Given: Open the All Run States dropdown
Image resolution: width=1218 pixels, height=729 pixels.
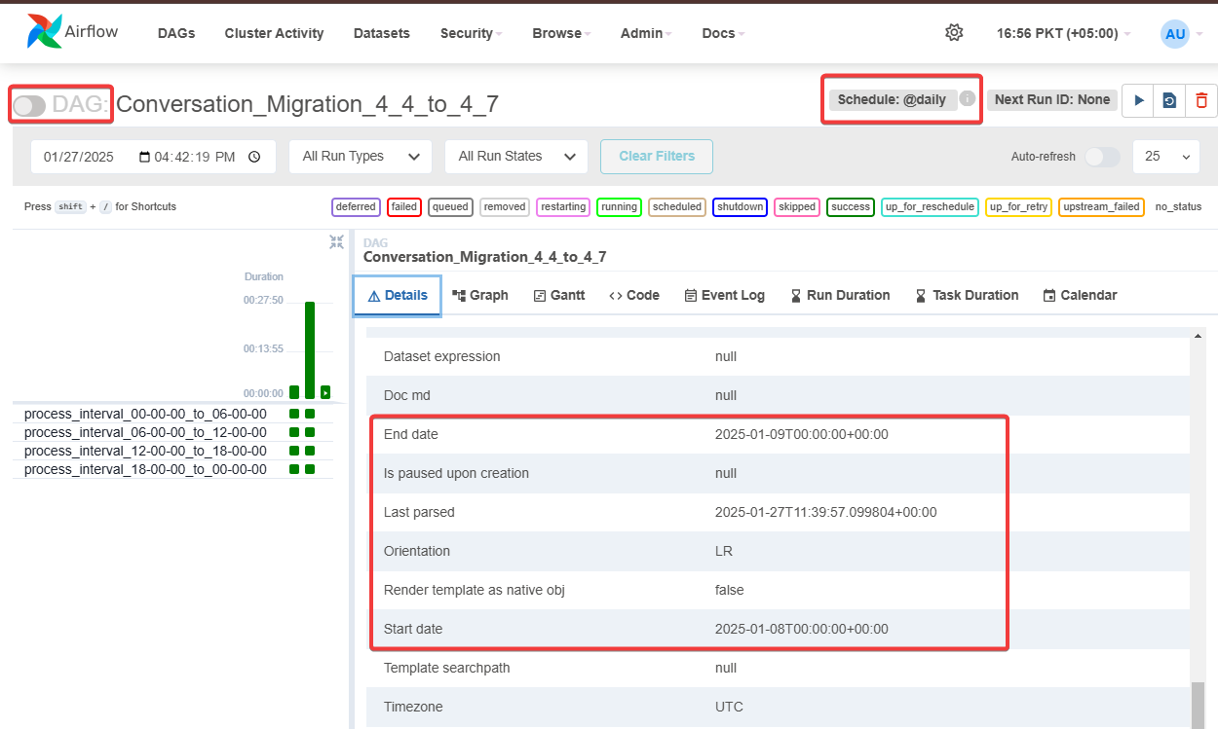Looking at the screenshot, I should coord(516,157).
